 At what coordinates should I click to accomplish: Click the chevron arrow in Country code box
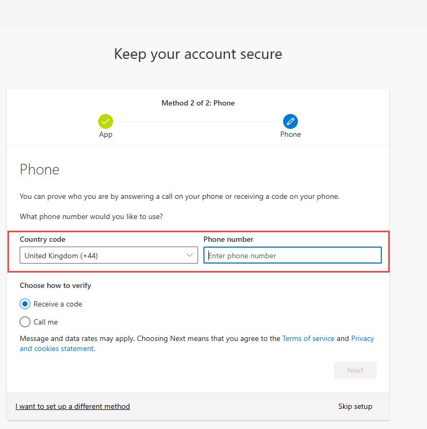[x=190, y=255]
